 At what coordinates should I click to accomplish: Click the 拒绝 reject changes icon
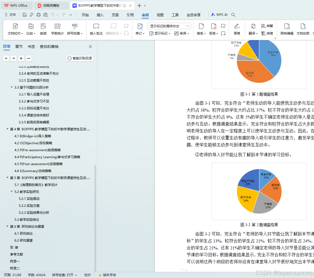tap(213, 29)
